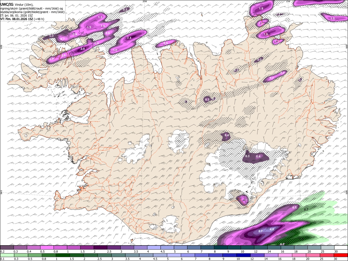Click the 1.3 precipitation value on the map
Screen dimensions: 348x261
[100, 17]
